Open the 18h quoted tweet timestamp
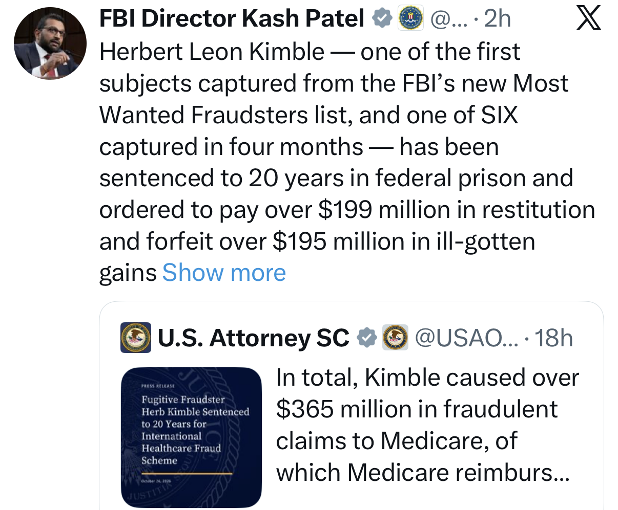The image size is (618, 510). click(554, 338)
